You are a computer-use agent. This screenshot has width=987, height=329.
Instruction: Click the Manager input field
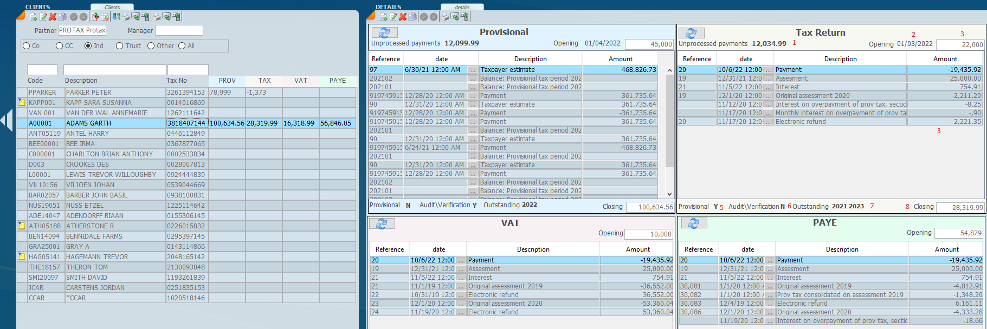[179, 31]
